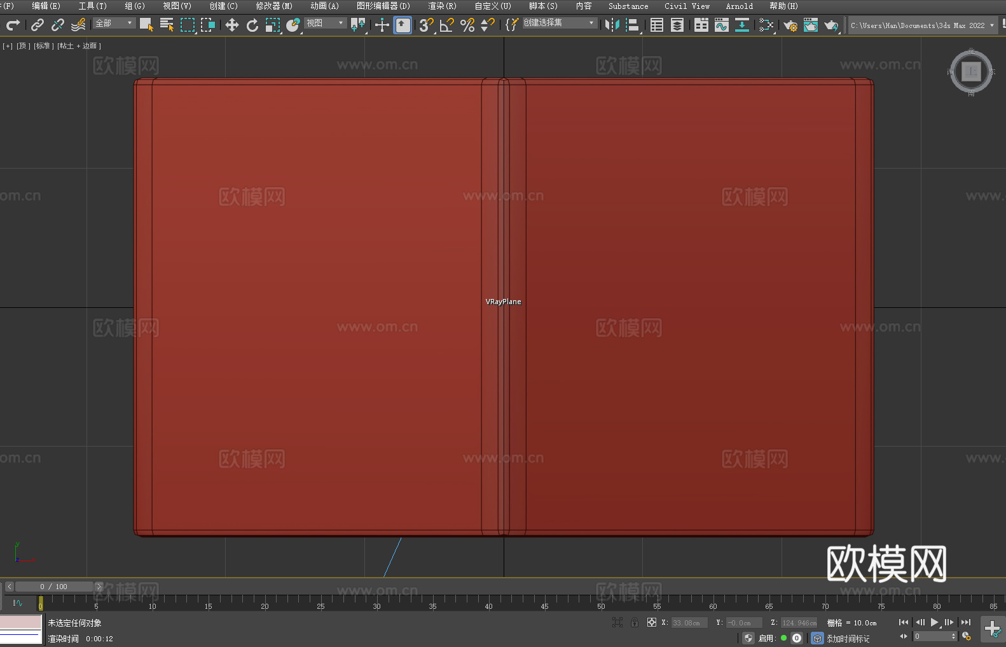Viewport: 1006px width, 647px height.
Task: Show the Ribbon toggle icon
Action: (701, 25)
